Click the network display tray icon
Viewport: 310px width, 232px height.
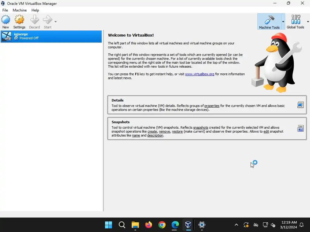coord(265,225)
